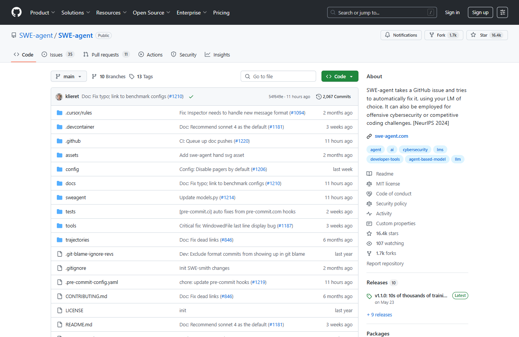Expand the Enterprise menu
Image resolution: width=519 pixels, height=337 pixels.
[191, 13]
